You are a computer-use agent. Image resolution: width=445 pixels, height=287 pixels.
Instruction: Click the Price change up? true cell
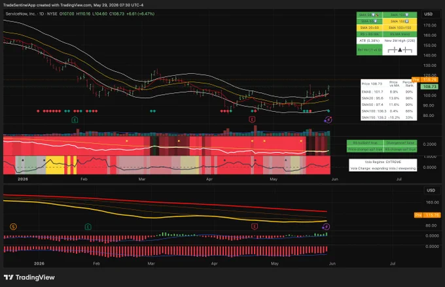pyautogui.click(x=365, y=149)
